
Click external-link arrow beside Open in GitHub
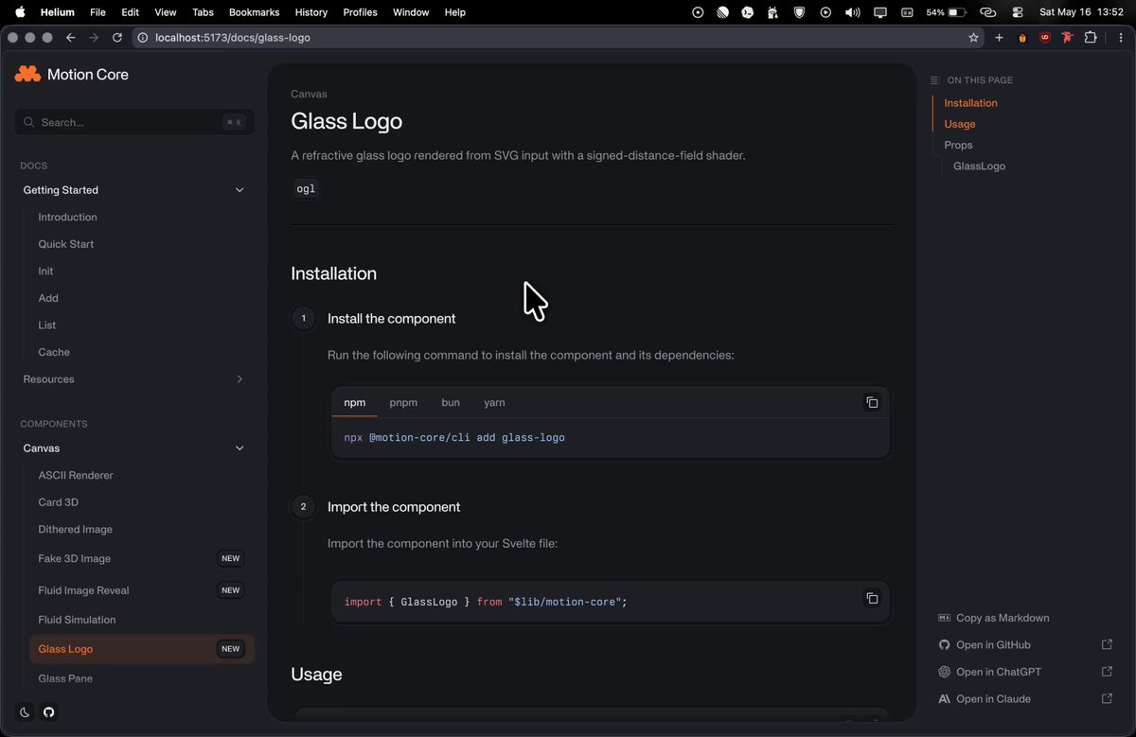point(1107,645)
